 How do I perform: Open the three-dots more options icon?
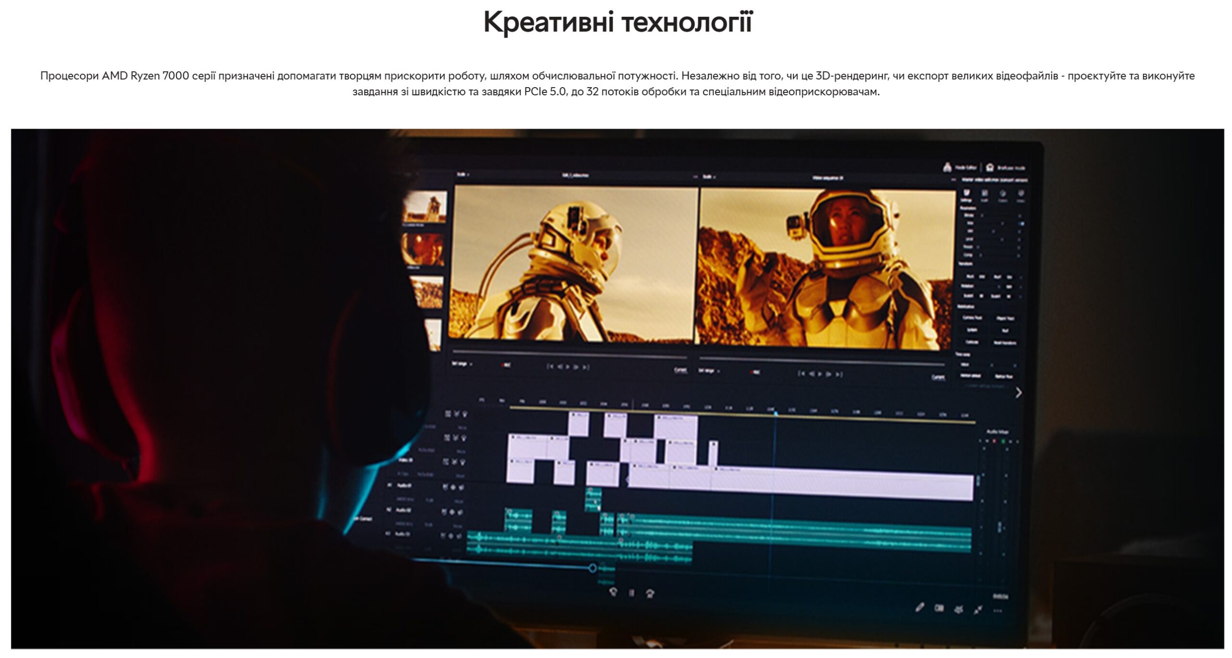click(x=997, y=611)
